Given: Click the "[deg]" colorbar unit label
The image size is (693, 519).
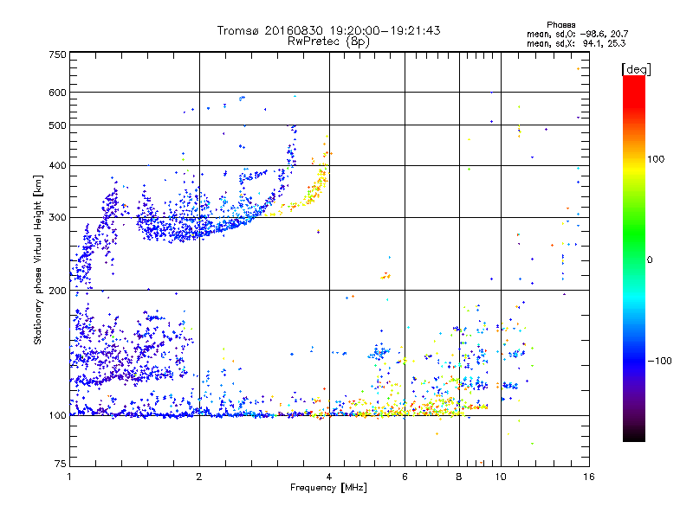Looking at the screenshot, I should point(636,69).
